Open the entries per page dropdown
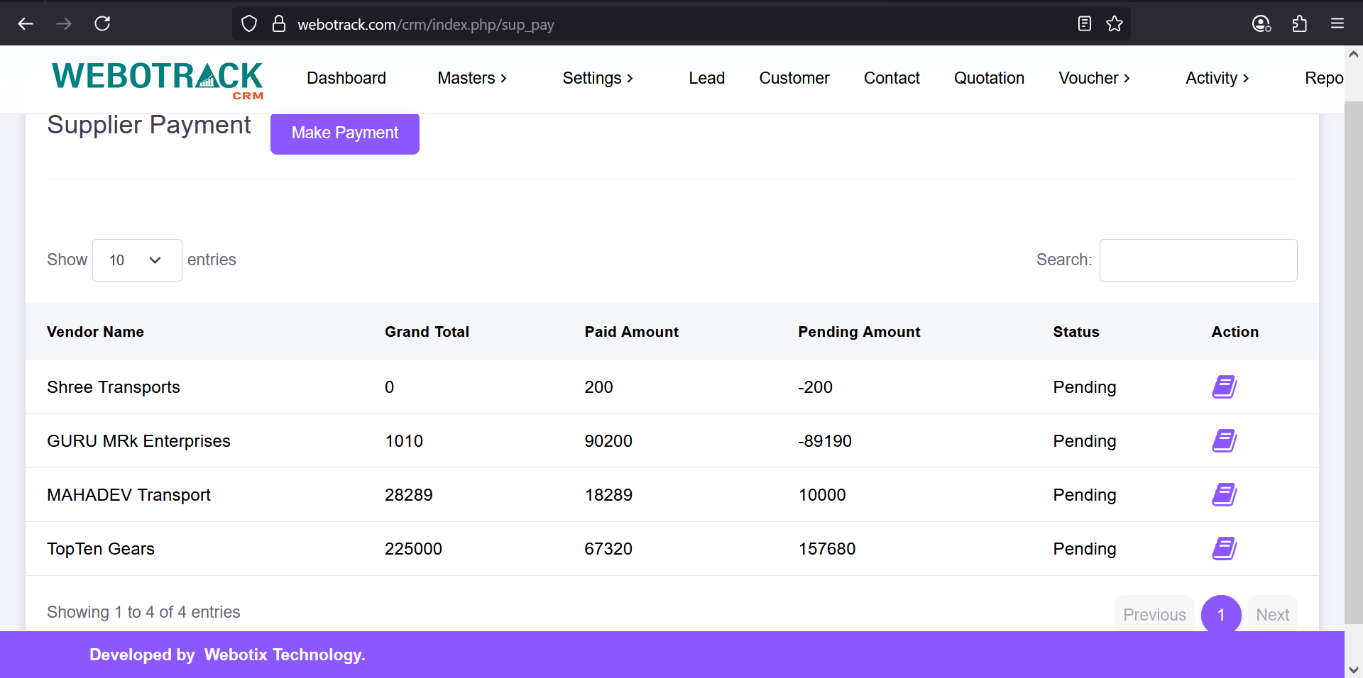 [x=136, y=260]
